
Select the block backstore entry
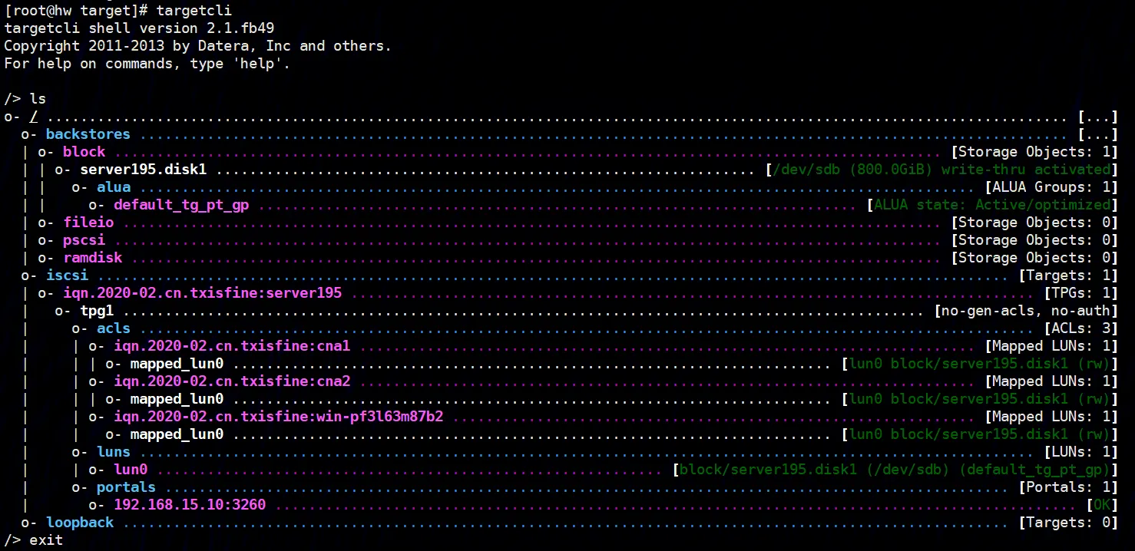(84, 152)
